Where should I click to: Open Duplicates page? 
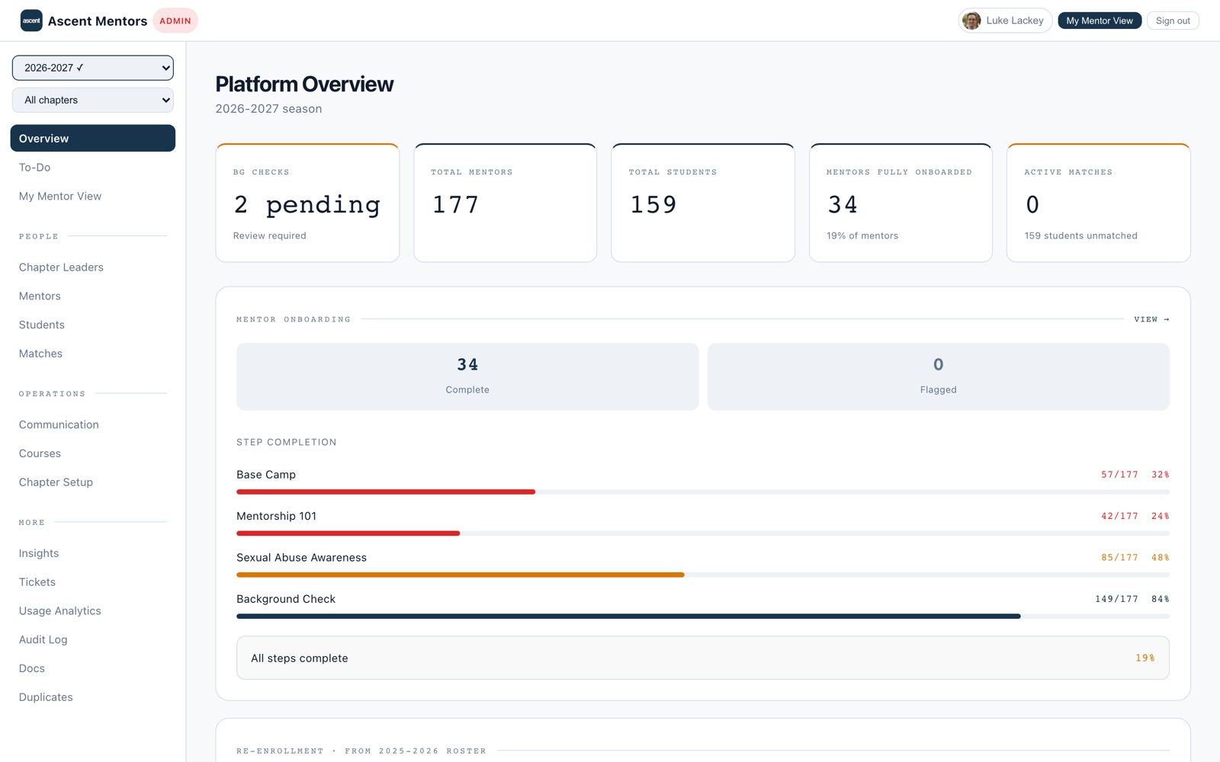[x=46, y=697]
